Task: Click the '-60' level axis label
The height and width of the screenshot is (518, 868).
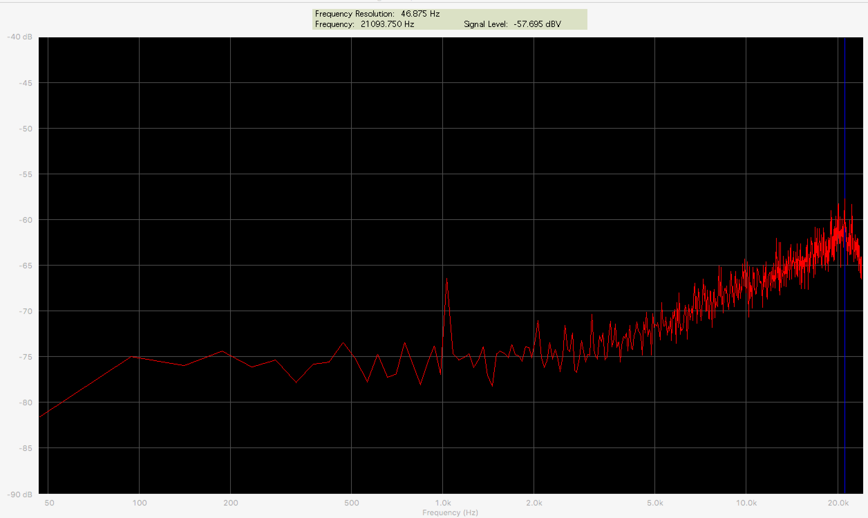Action: 26,220
